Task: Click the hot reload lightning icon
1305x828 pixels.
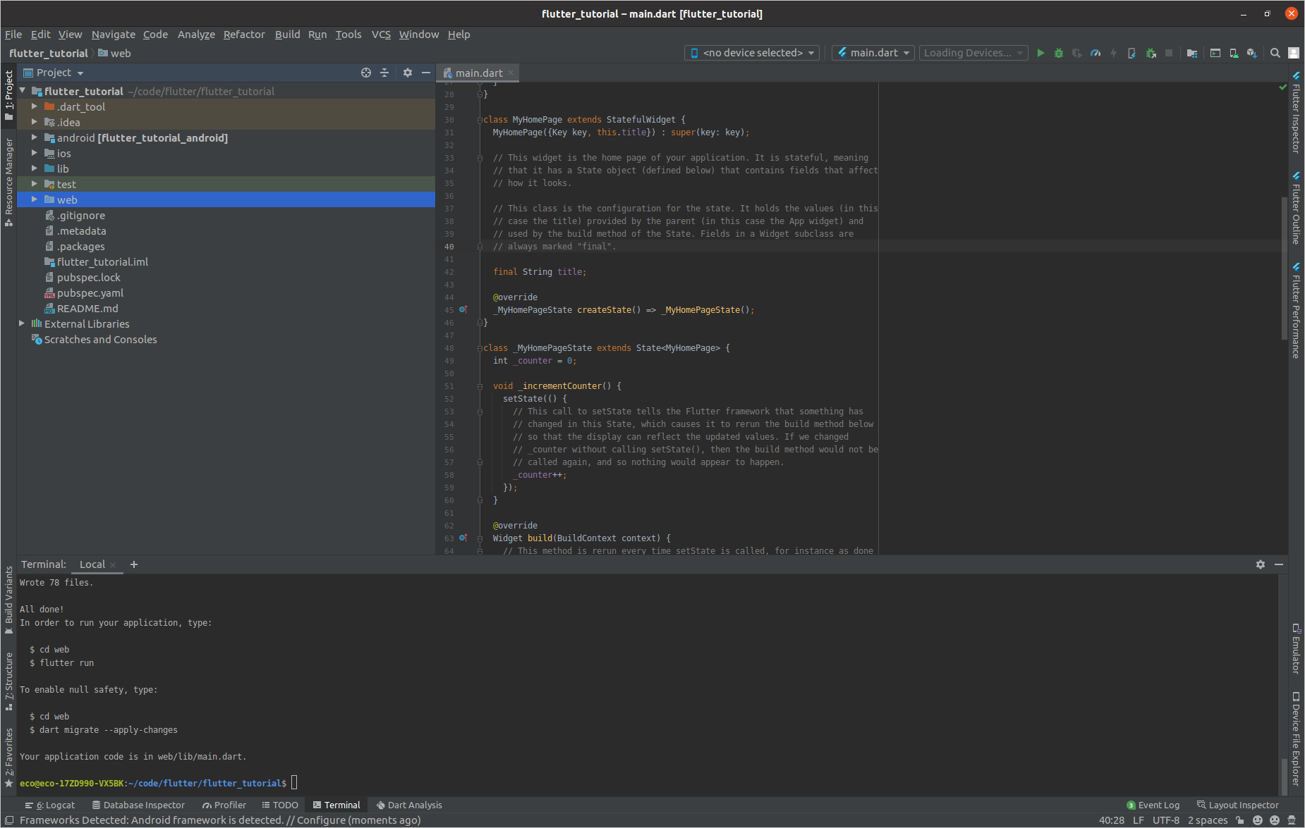Action: 1113,53
